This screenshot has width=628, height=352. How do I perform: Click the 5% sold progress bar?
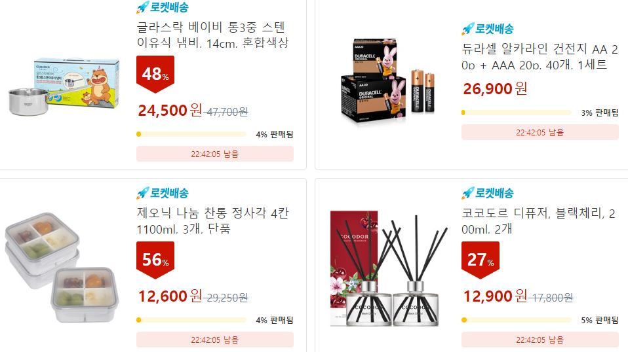tap(517, 320)
